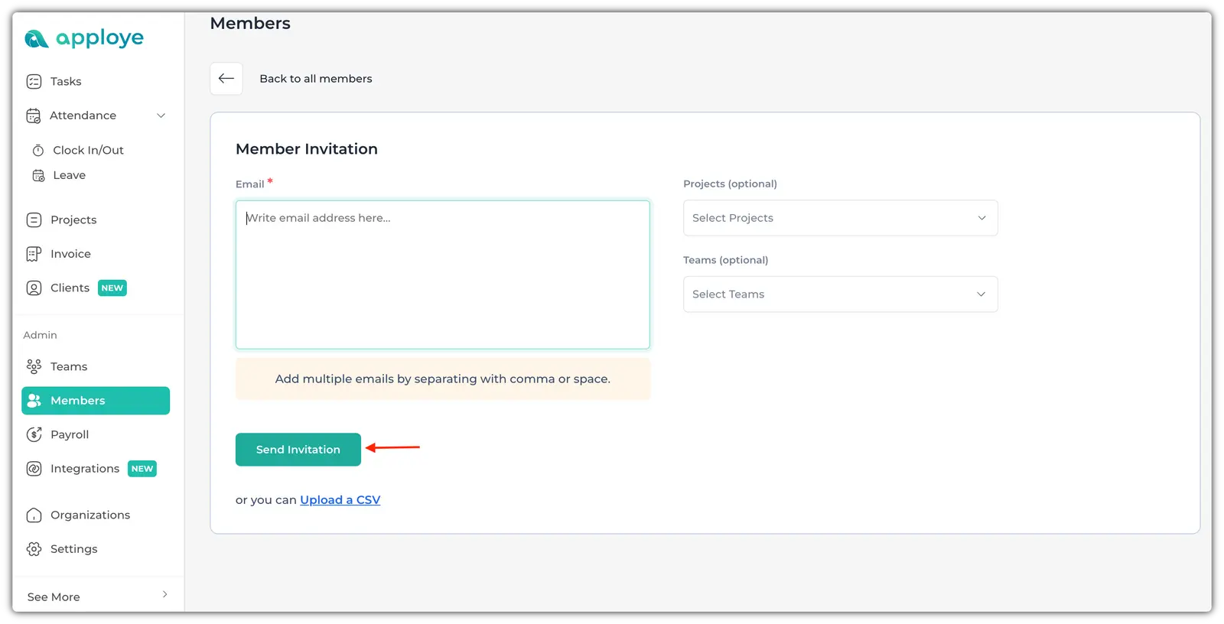
Task: Open Integrations via its sidebar icon
Action: (x=34, y=469)
